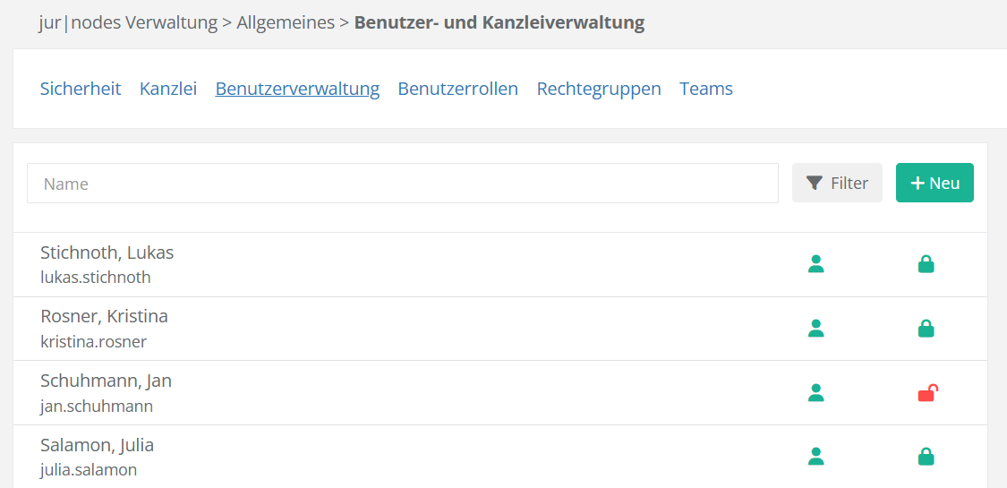The image size is (1007, 488).
Task: Toggle the red unlocked lock for Jan Schuhmann
Action: 927,393
